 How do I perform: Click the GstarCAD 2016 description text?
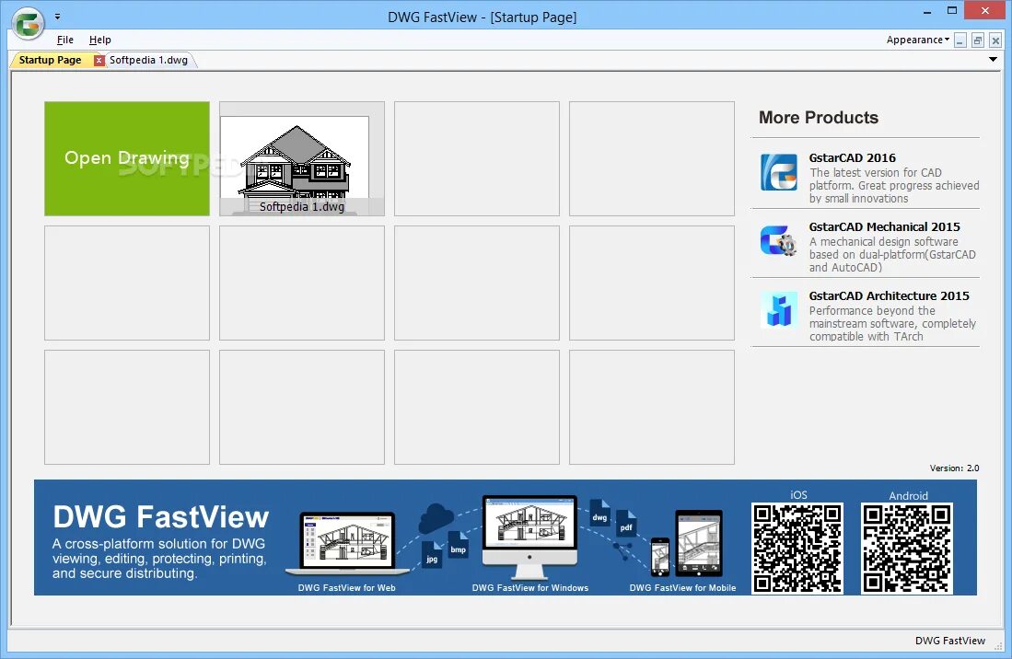pos(894,186)
